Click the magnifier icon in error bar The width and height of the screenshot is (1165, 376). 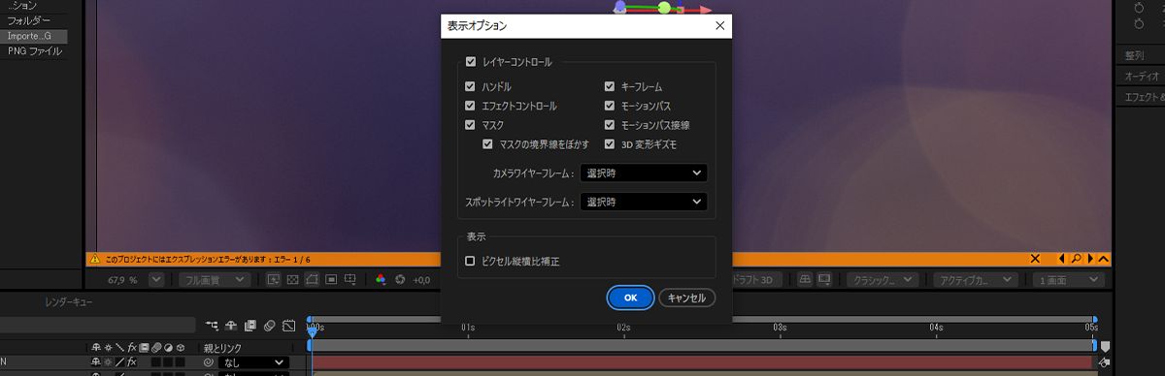click(1076, 259)
